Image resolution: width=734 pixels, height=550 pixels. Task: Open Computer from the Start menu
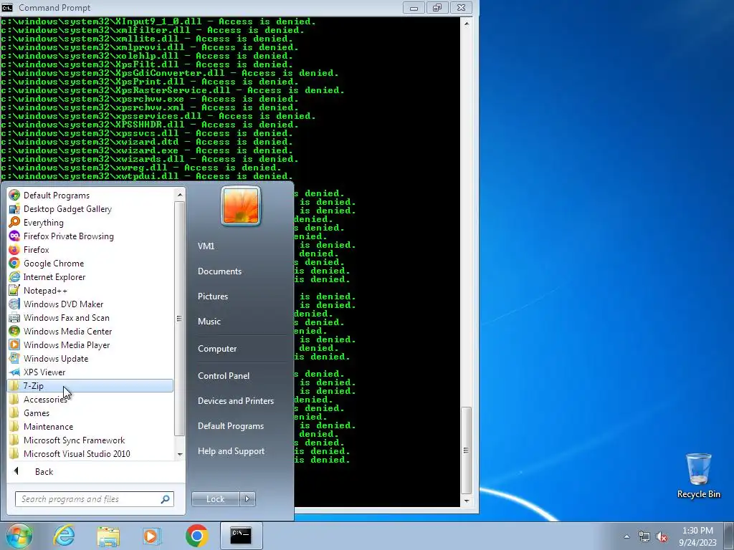pos(216,349)
